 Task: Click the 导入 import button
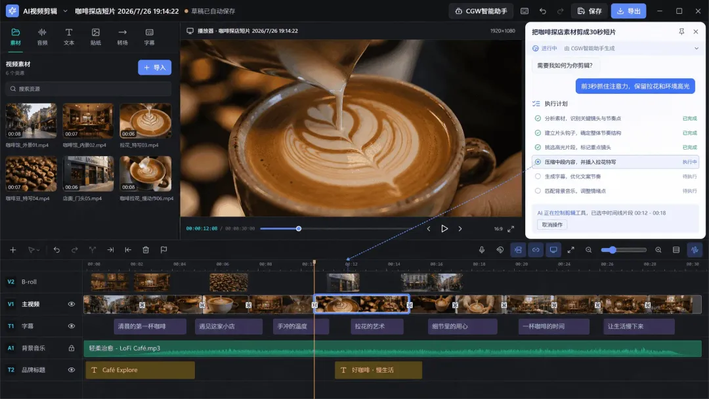tap(155, 68)
